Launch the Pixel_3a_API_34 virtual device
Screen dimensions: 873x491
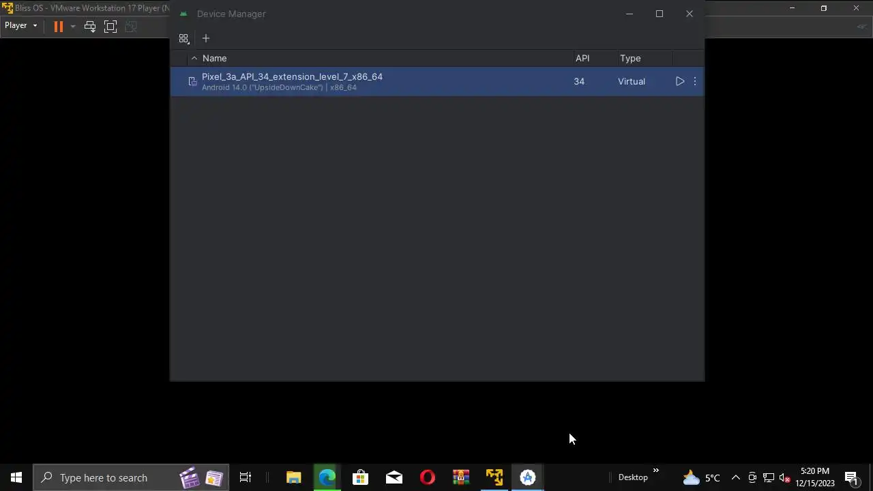tap(680, 81)
